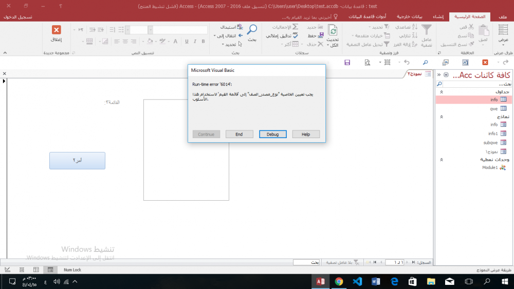Click the align right text icon
Screen dimensions: 514x289
(134, 41)
